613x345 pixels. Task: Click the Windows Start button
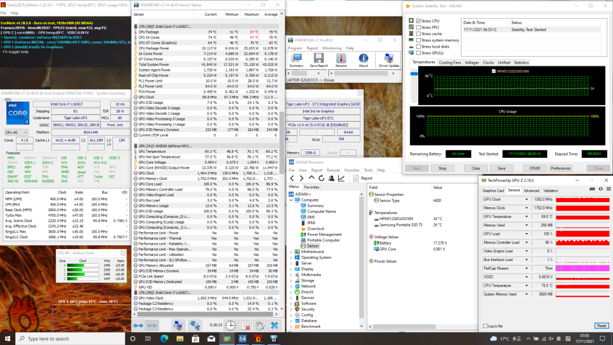point(7,338)
